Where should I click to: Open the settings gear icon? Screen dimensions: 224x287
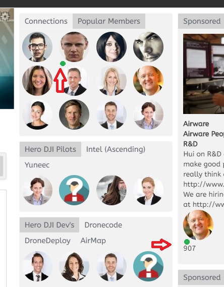point(5,16)
